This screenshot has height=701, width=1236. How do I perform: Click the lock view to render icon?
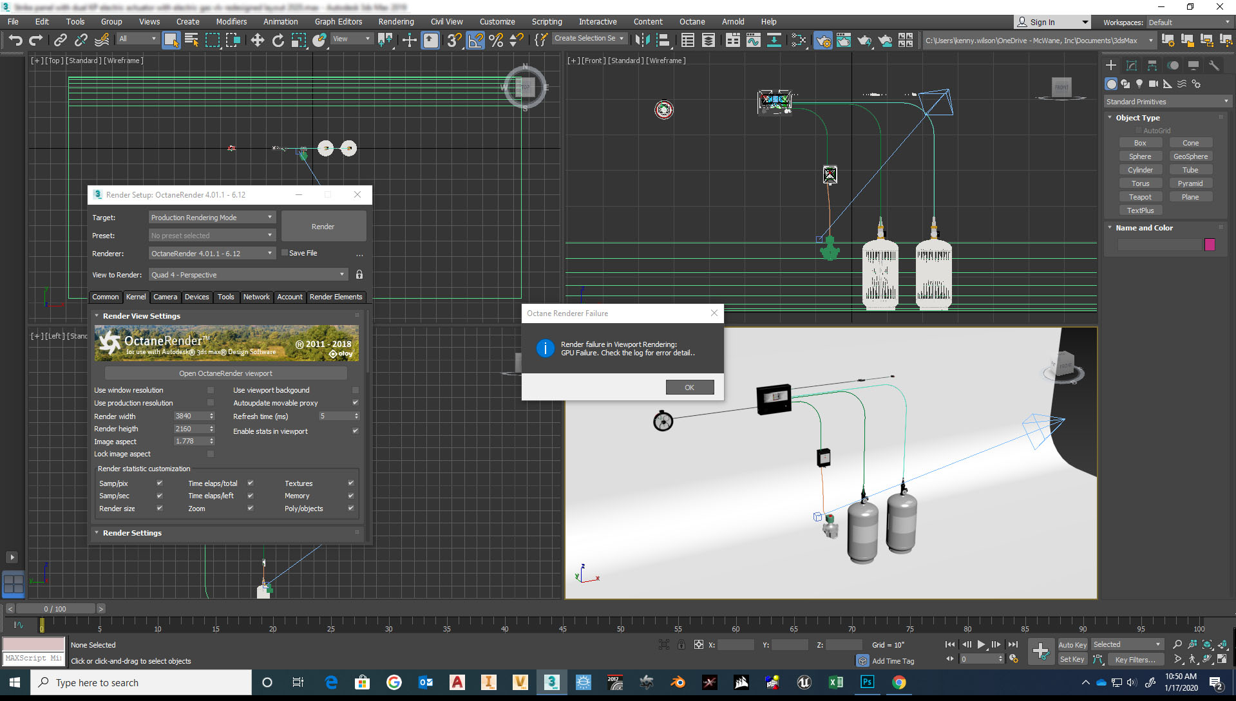(x=359, y=275)
